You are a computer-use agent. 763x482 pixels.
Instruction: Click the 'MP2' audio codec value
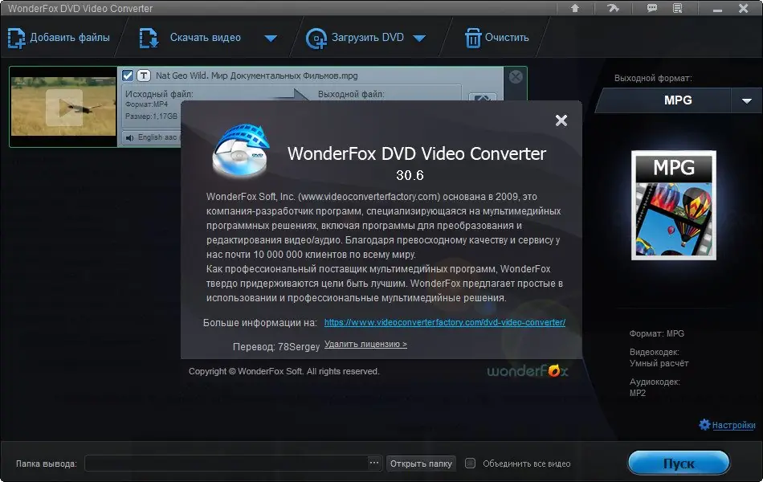pos(638,393)
